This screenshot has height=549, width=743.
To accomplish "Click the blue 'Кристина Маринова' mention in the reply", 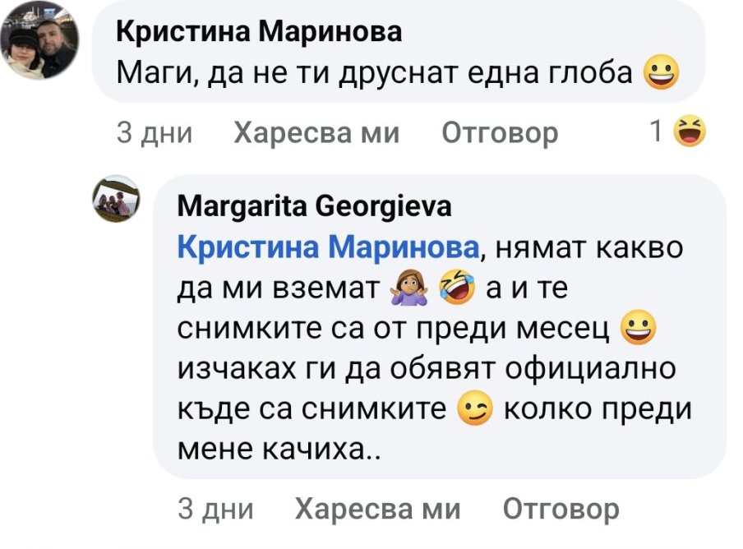I will [x=327, y=247].
